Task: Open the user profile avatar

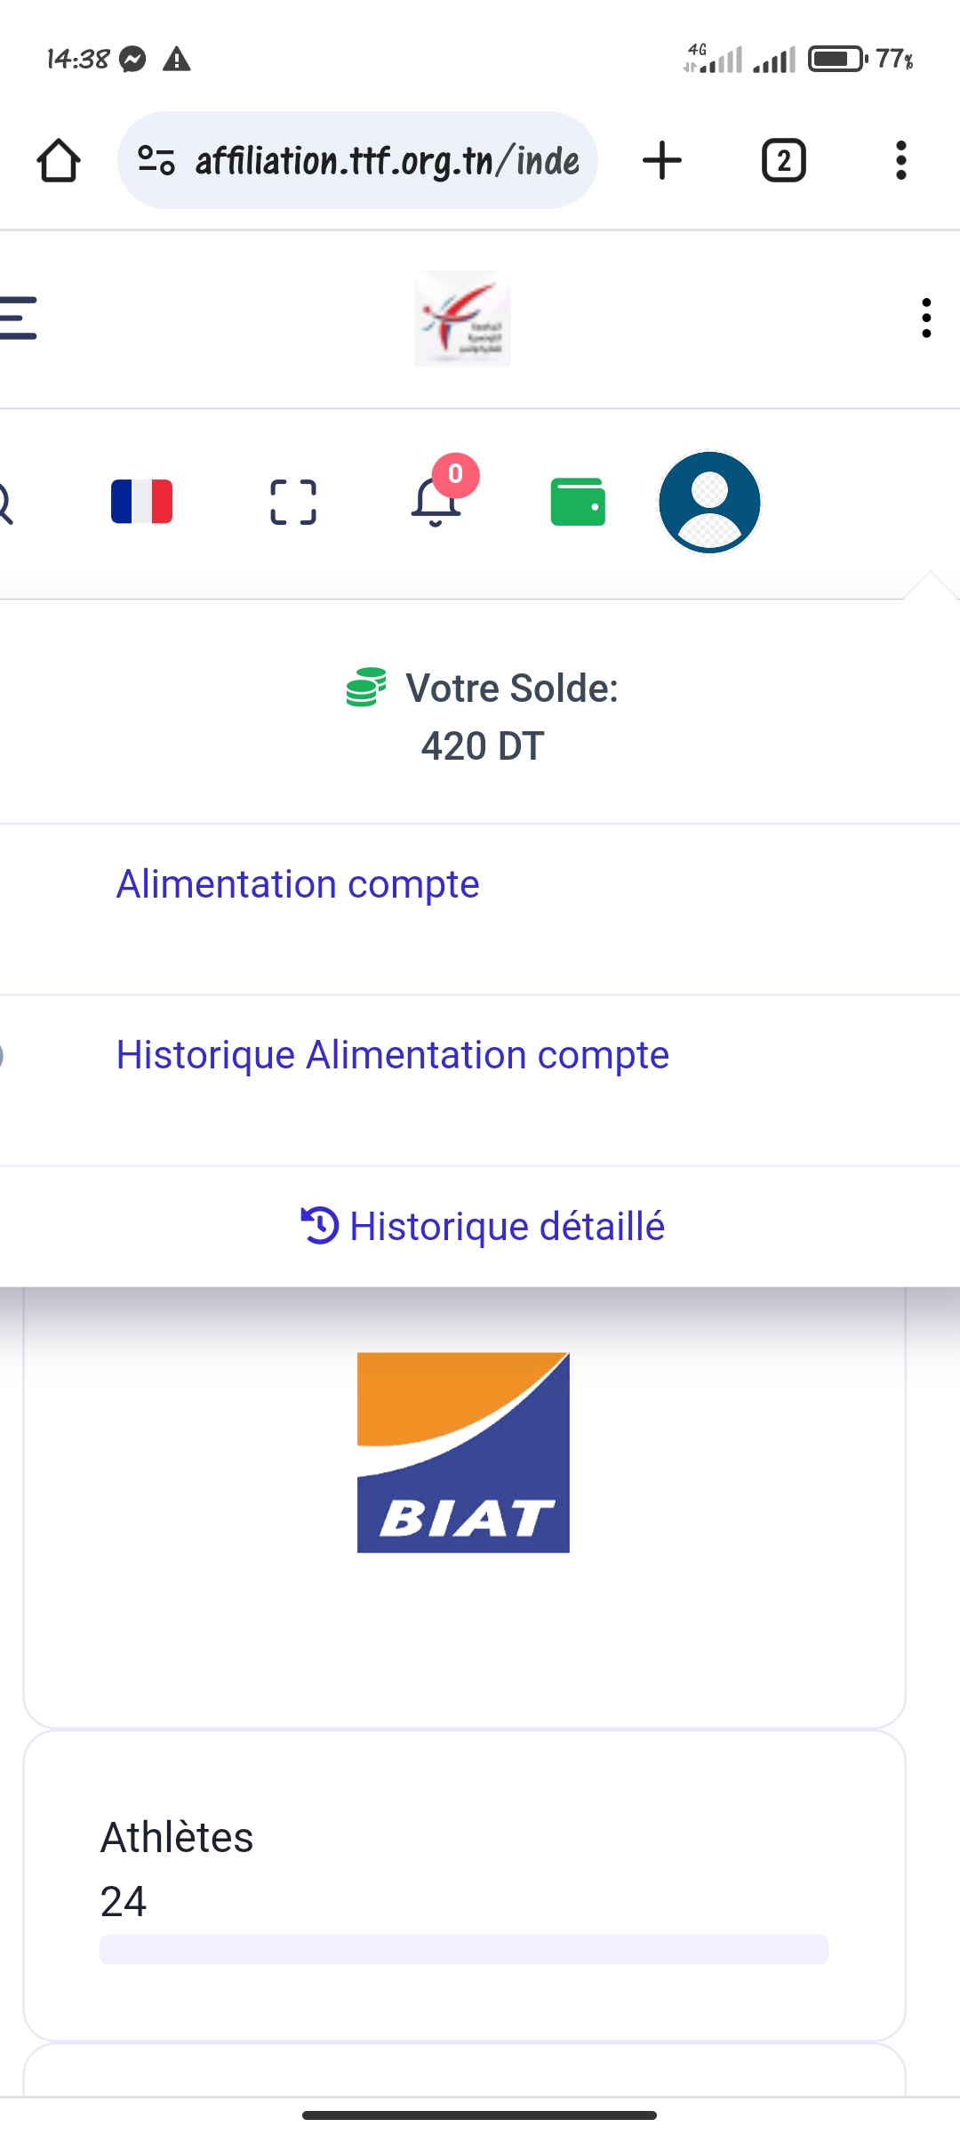Action: point(709,502)
